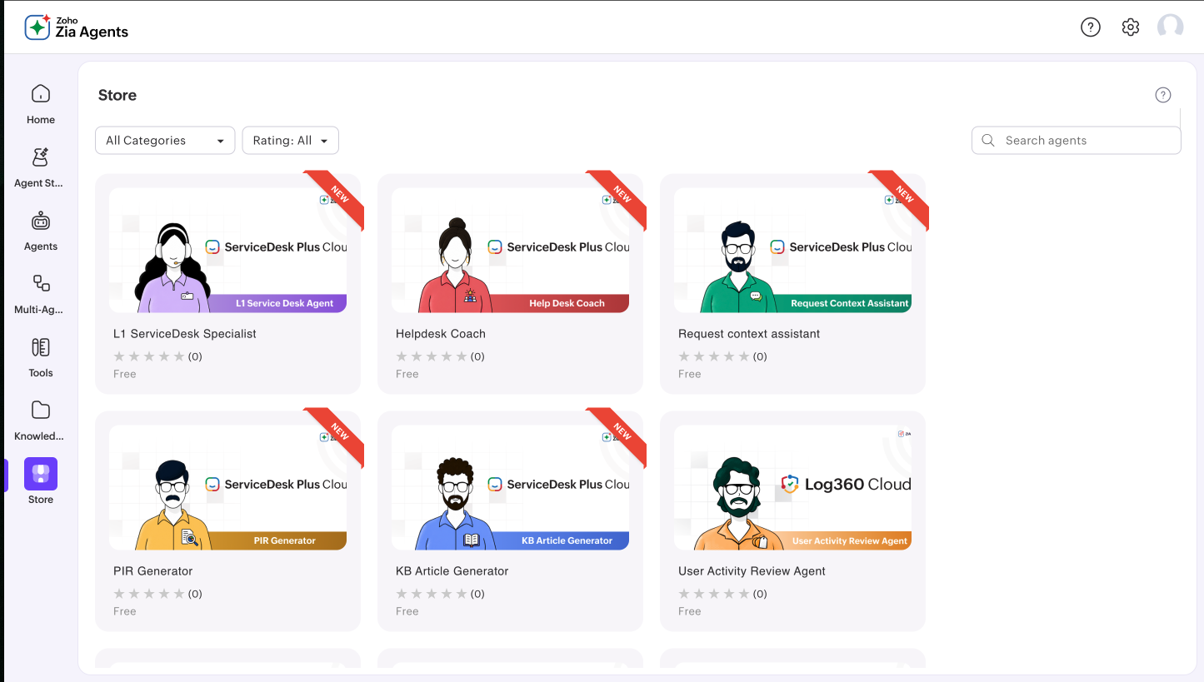Click the star rating of Helpdesk Coach

click(432, 356)
